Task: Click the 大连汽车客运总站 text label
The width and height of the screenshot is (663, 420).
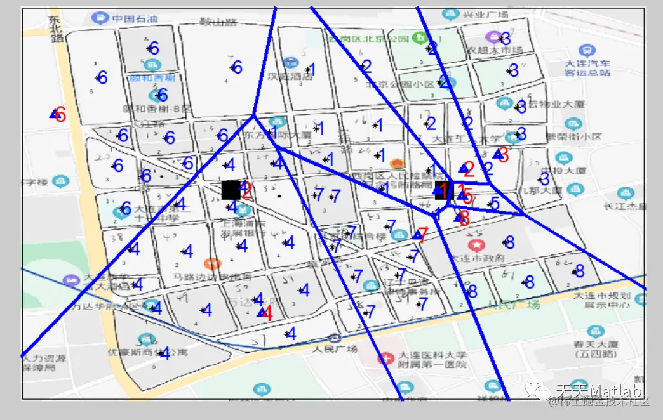Action: (587, 68)
